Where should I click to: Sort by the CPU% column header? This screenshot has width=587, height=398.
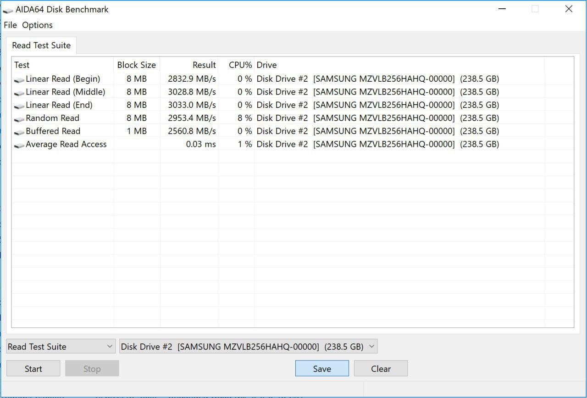(x=236, y=65)
